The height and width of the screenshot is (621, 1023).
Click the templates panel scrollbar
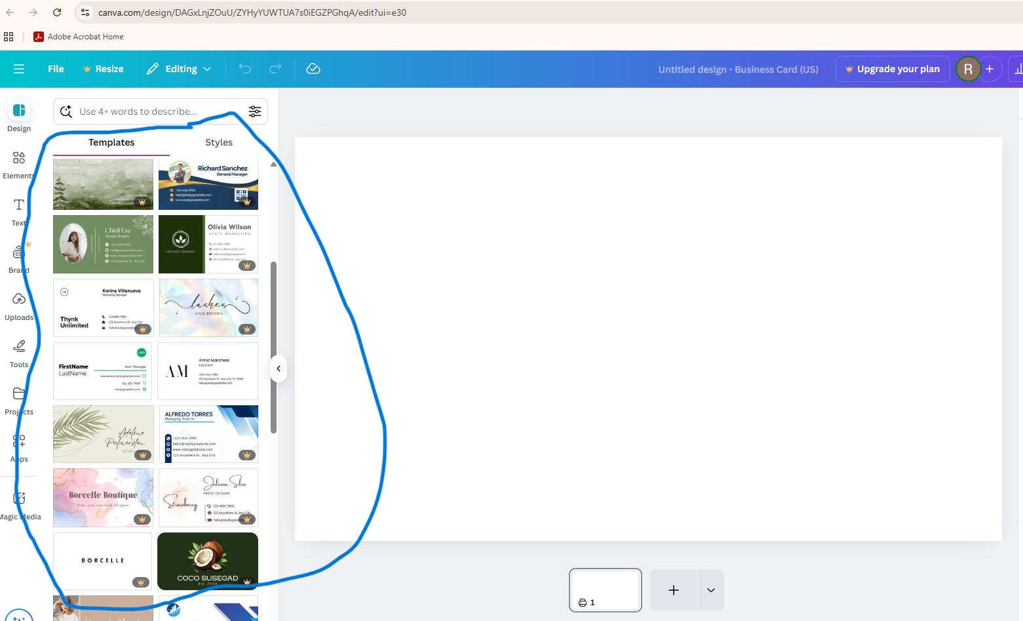273,348
